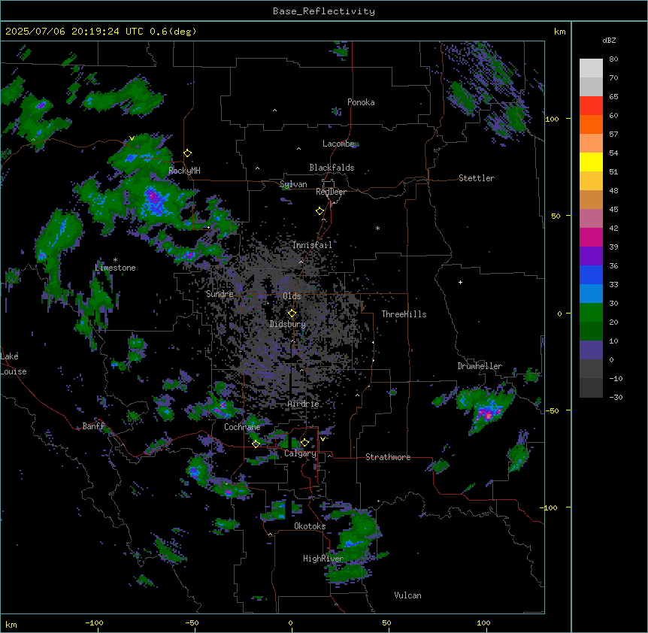Select the Innisfail map label
This screenshot has height=633, width=648.
(312, 245)
